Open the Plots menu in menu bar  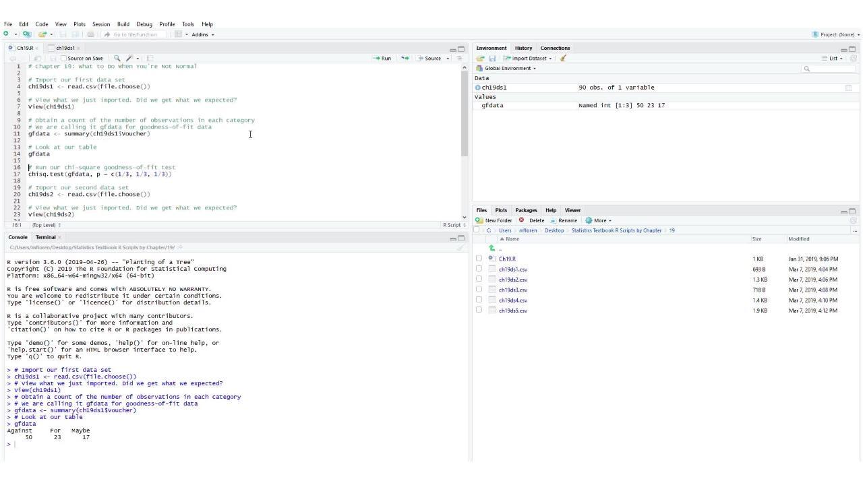[80, 24]
